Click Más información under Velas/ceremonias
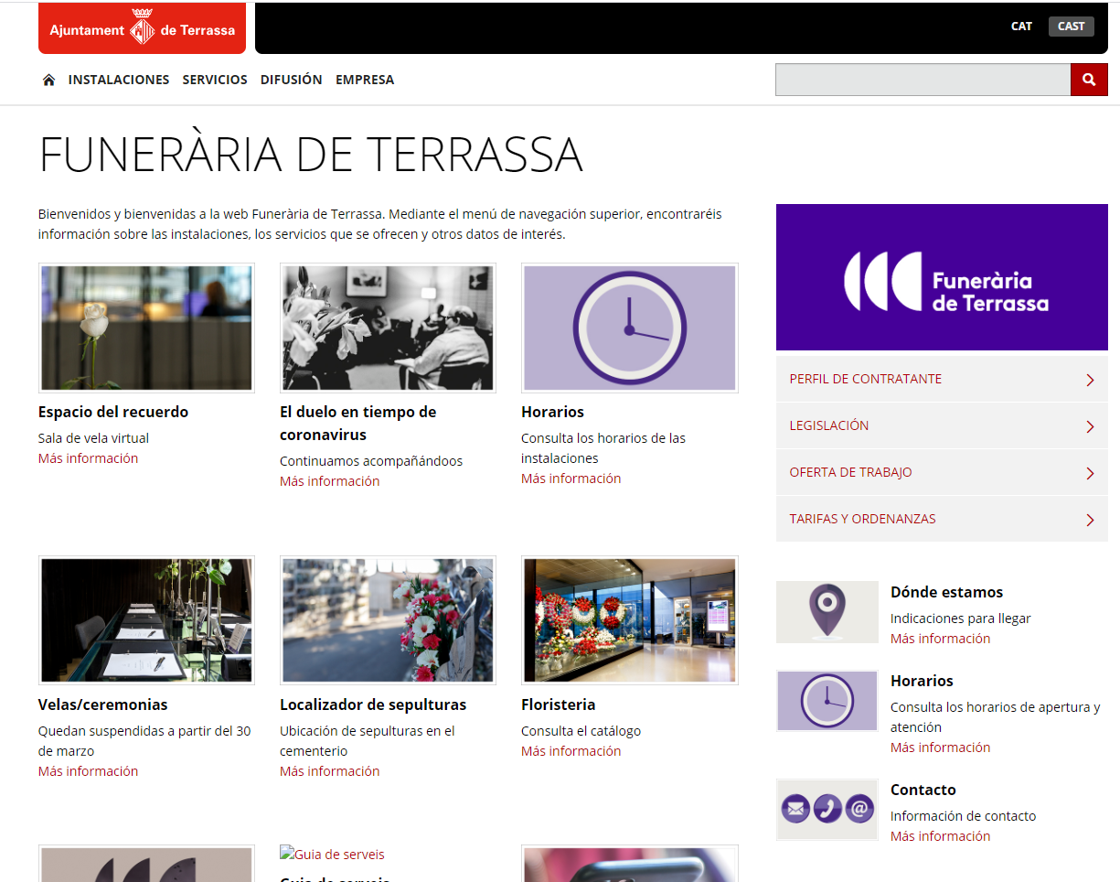 click(x=88, y=771)
